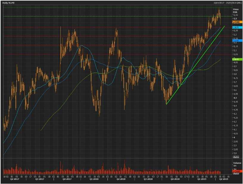Click the 'Q2 2017' quarter label

coord(15,179)
